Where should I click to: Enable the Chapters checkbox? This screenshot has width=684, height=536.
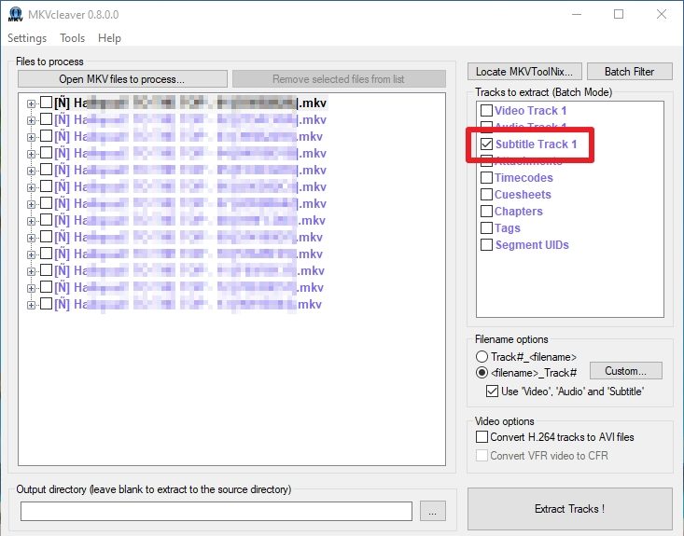(486, 211)
